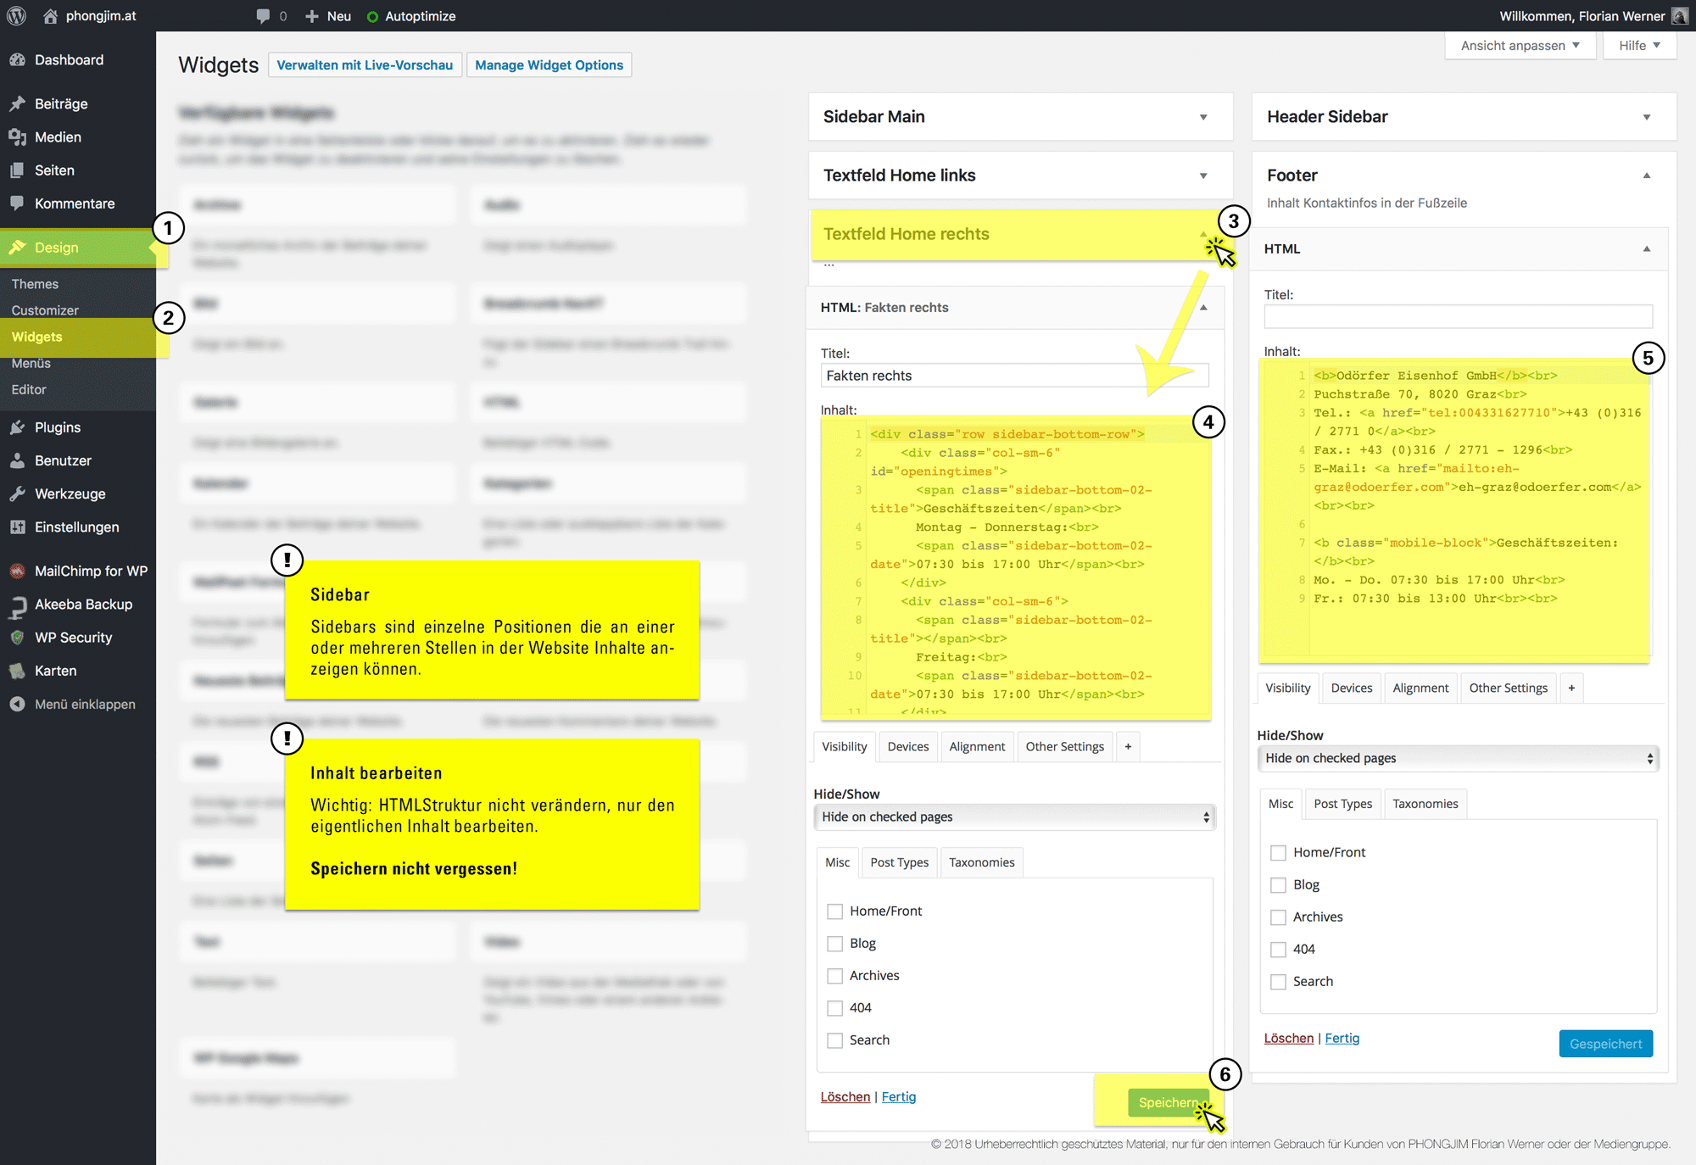
Task: Click the Kommentare speech bubble icon
Action: coord(17,203)
